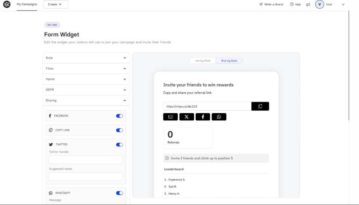Viewport: 359px width, 205px height.
Task: Click the Invite 3 friends message text
Action: [x=202, y=158]
